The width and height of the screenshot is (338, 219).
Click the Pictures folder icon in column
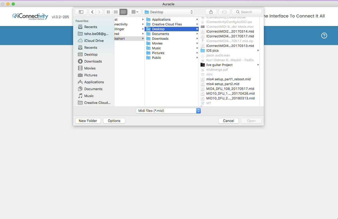(148, 53)
